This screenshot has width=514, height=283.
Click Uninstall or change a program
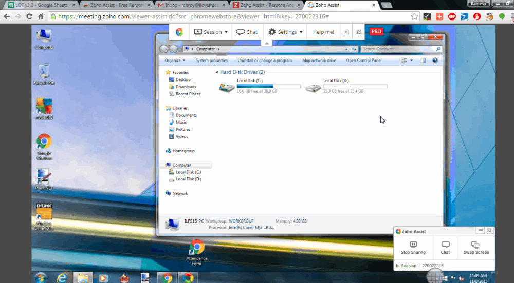click(x=265, y=60)
